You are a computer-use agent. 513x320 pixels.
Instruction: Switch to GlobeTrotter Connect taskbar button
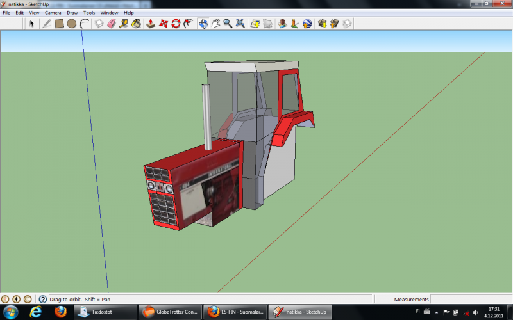point(171,312)
